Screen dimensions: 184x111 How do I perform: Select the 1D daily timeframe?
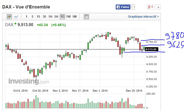62,17
